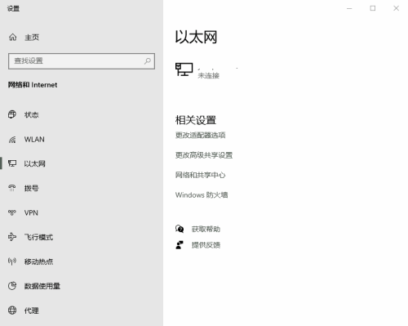Click the 数据使用量 pie chart icon
The image size is (408, 326).
coord(12,286)
